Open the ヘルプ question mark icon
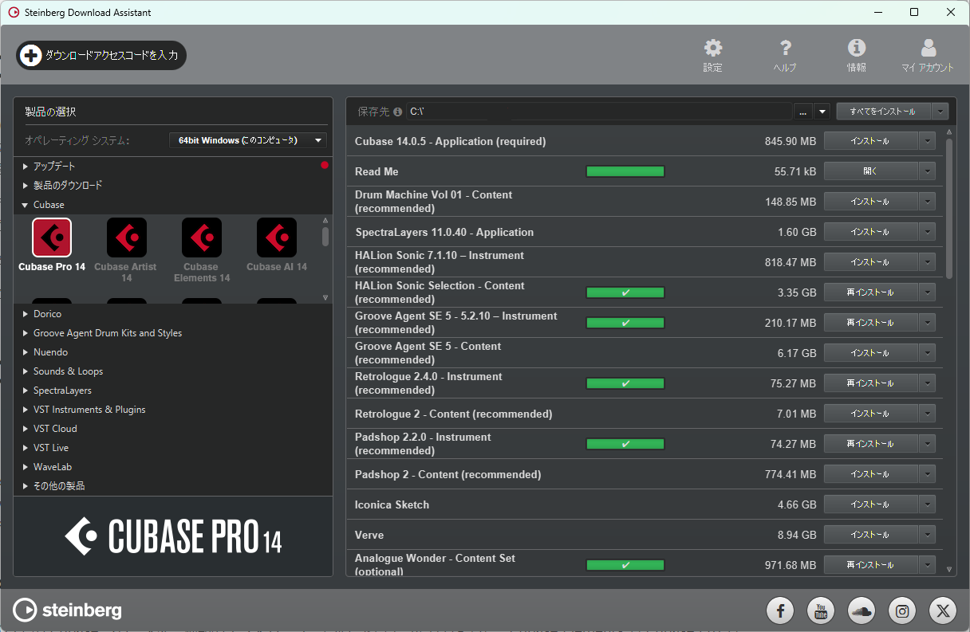This screenshot has height=632, width=970. pos(785,48)
